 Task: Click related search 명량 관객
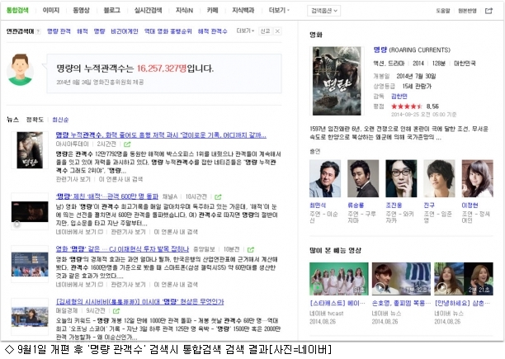coord(59,31)
